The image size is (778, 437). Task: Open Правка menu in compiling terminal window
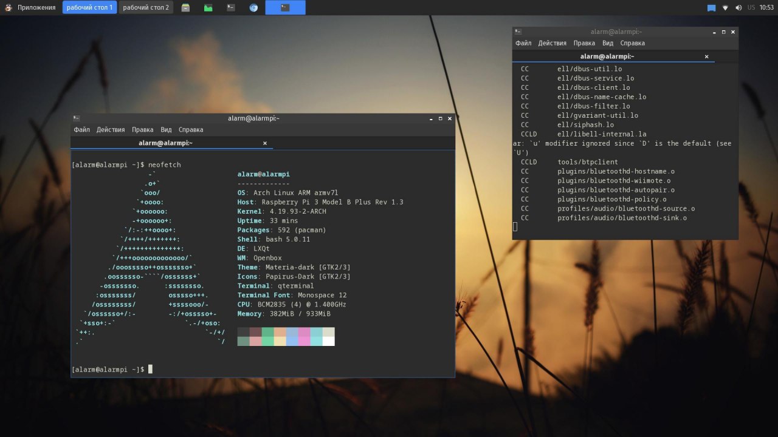[x=584, y=43]
